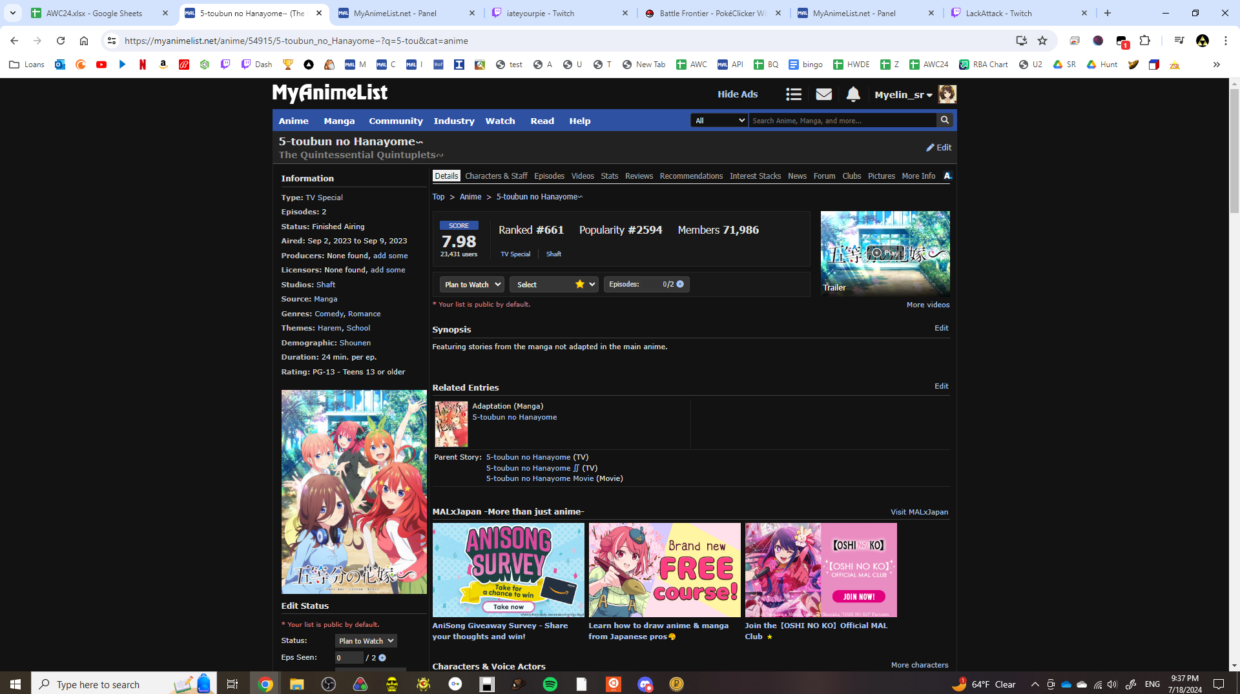This screenshot has height=694, width=1240.
Task: Click the Twitch Dash bookmark
Action: pos(257,65)
